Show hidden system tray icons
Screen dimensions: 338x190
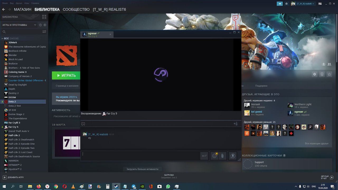(x=296, y=187)
